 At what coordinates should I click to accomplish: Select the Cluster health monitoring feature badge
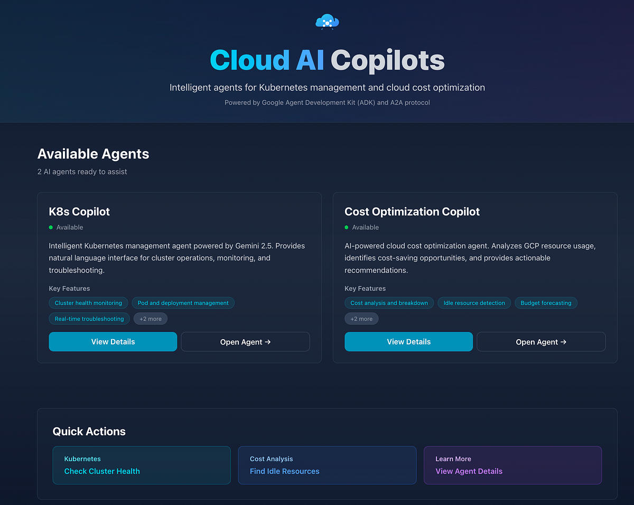pos(88,303)
